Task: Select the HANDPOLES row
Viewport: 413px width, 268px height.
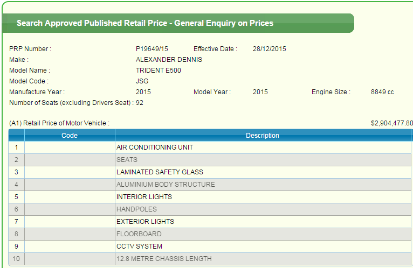Action: [210, 209]
